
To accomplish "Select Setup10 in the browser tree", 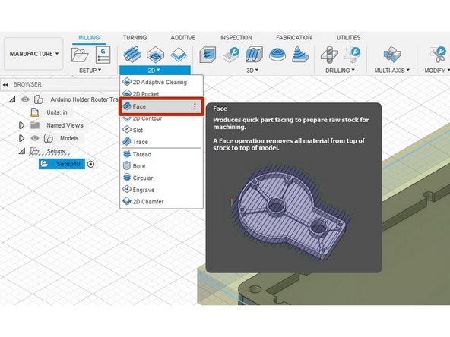I will (62, 164).
